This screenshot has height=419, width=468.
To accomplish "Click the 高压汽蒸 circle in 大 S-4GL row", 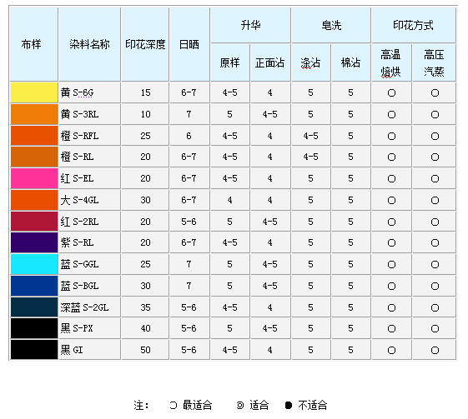I will [x=435, y=200].
